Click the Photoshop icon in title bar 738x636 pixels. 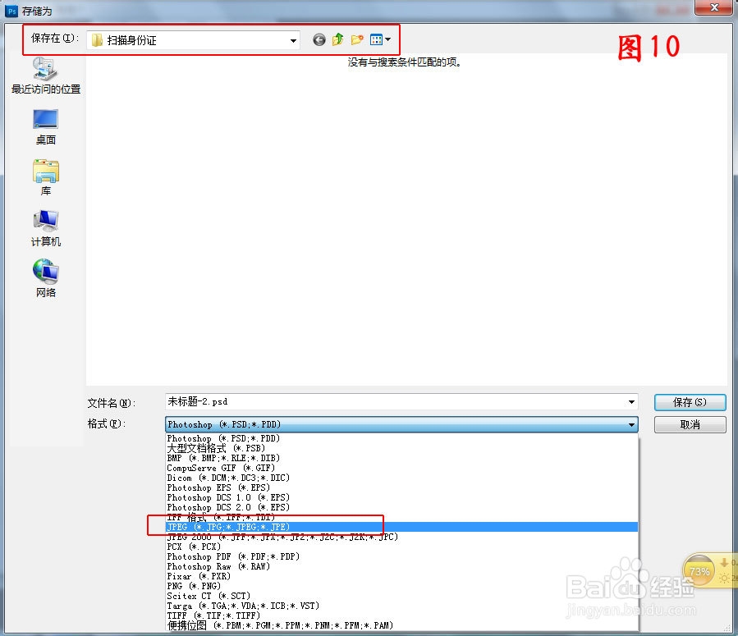tap(11, 11)
